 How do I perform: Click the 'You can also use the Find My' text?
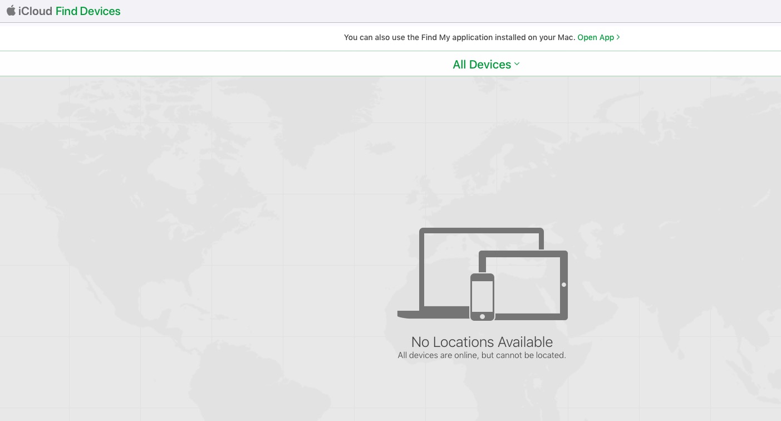(x=459, y=37)
